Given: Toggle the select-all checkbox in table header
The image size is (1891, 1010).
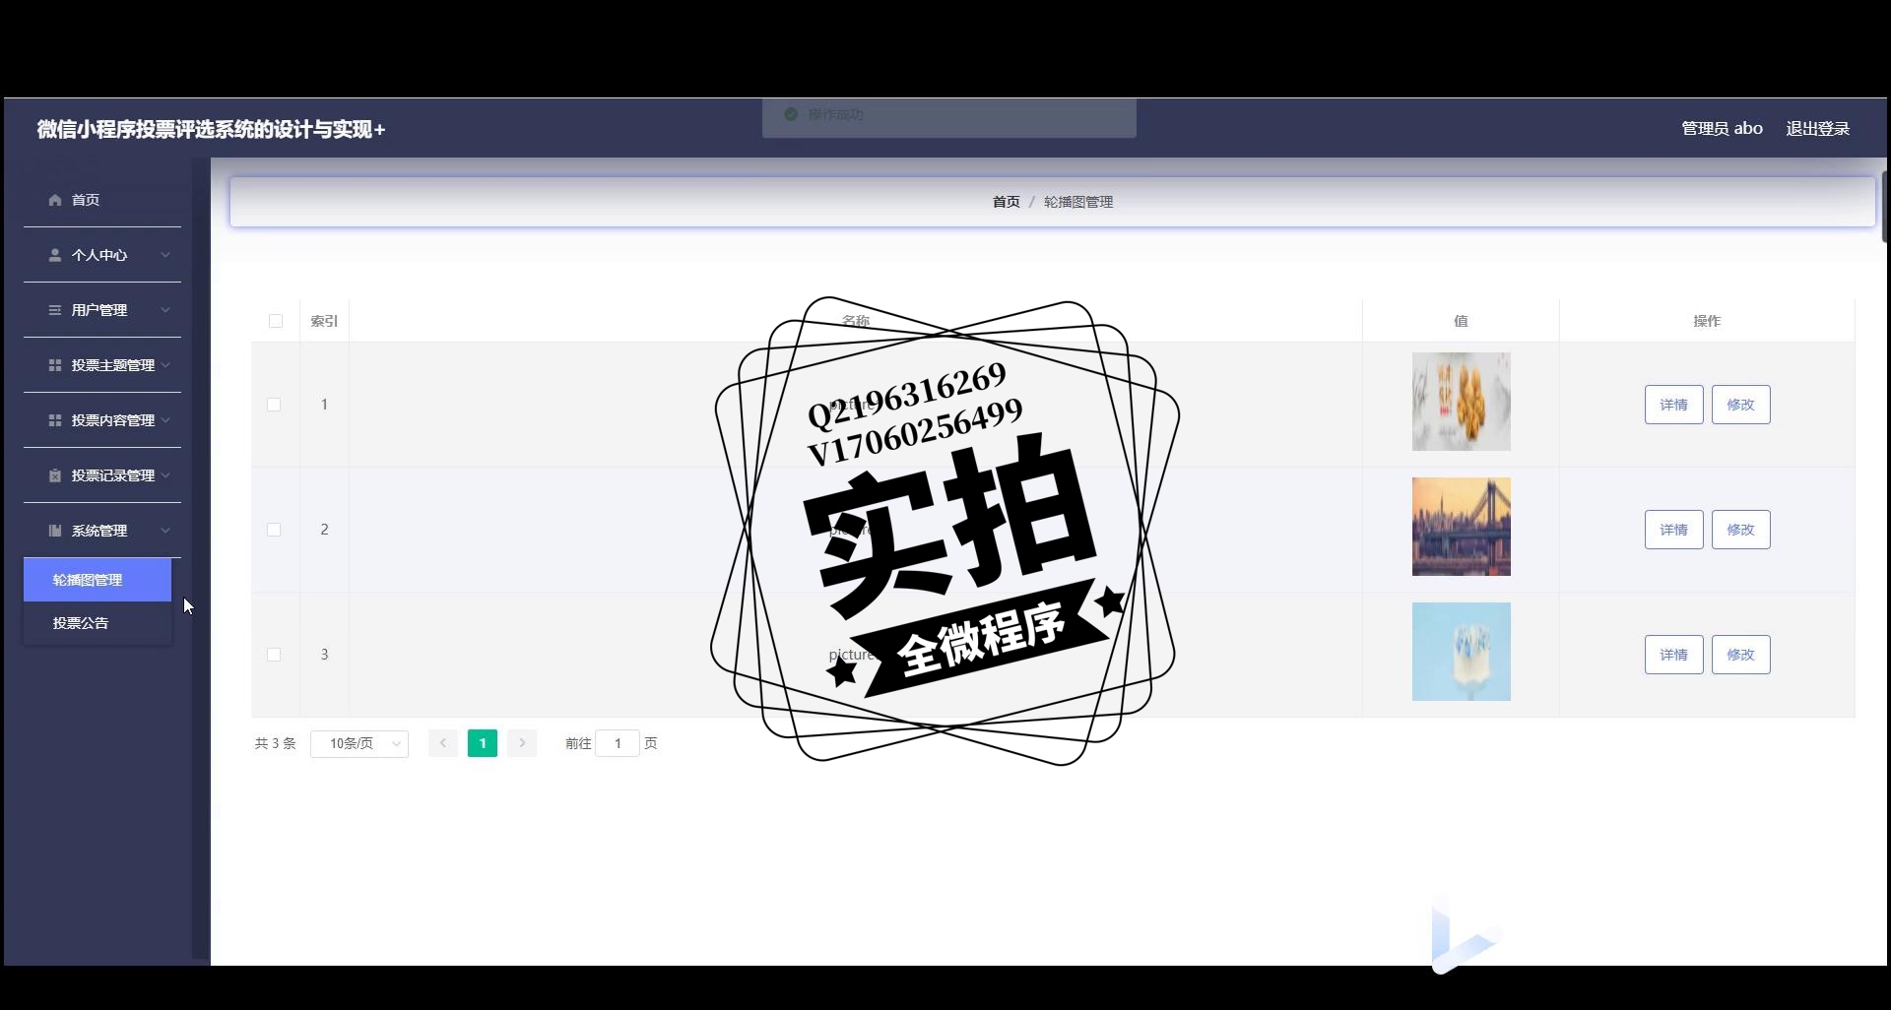Looking at the screenshot, I should pos(276,321).
